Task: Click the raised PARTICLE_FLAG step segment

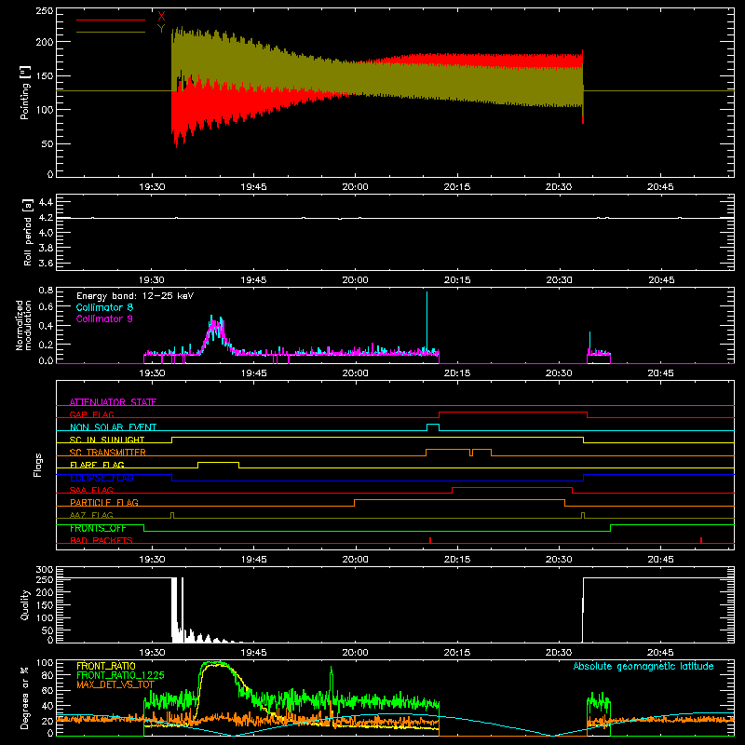Action: coord(459,500)
